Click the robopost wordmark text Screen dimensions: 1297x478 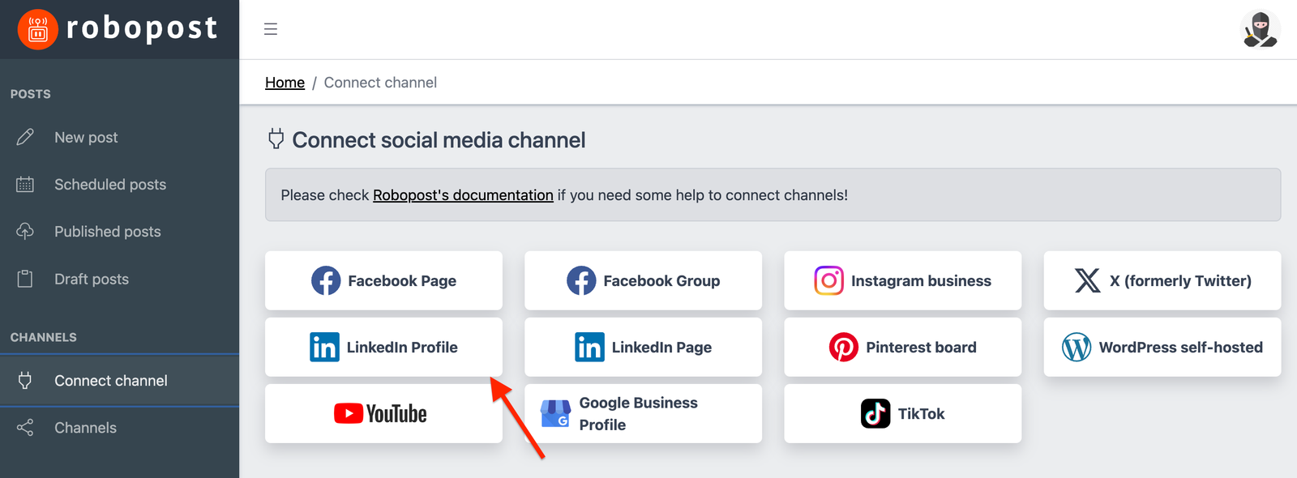[x=142, y=29]
